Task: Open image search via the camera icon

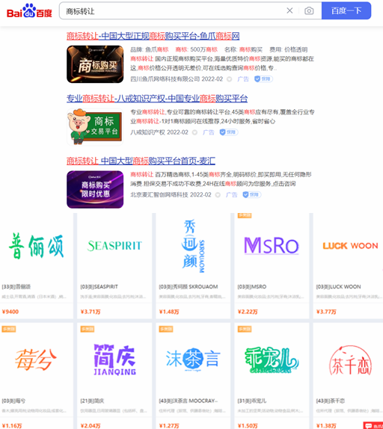Action: pos(309,10)
